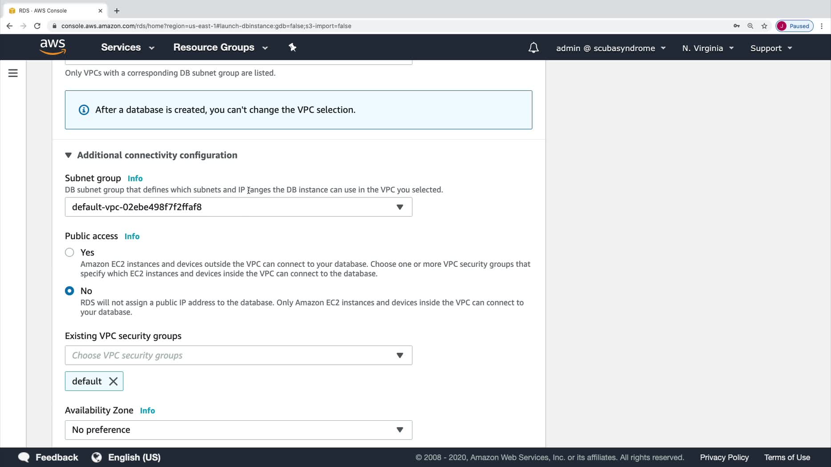
Task: Click the Feedback button in footer
Action: click(x=48, y=457)
